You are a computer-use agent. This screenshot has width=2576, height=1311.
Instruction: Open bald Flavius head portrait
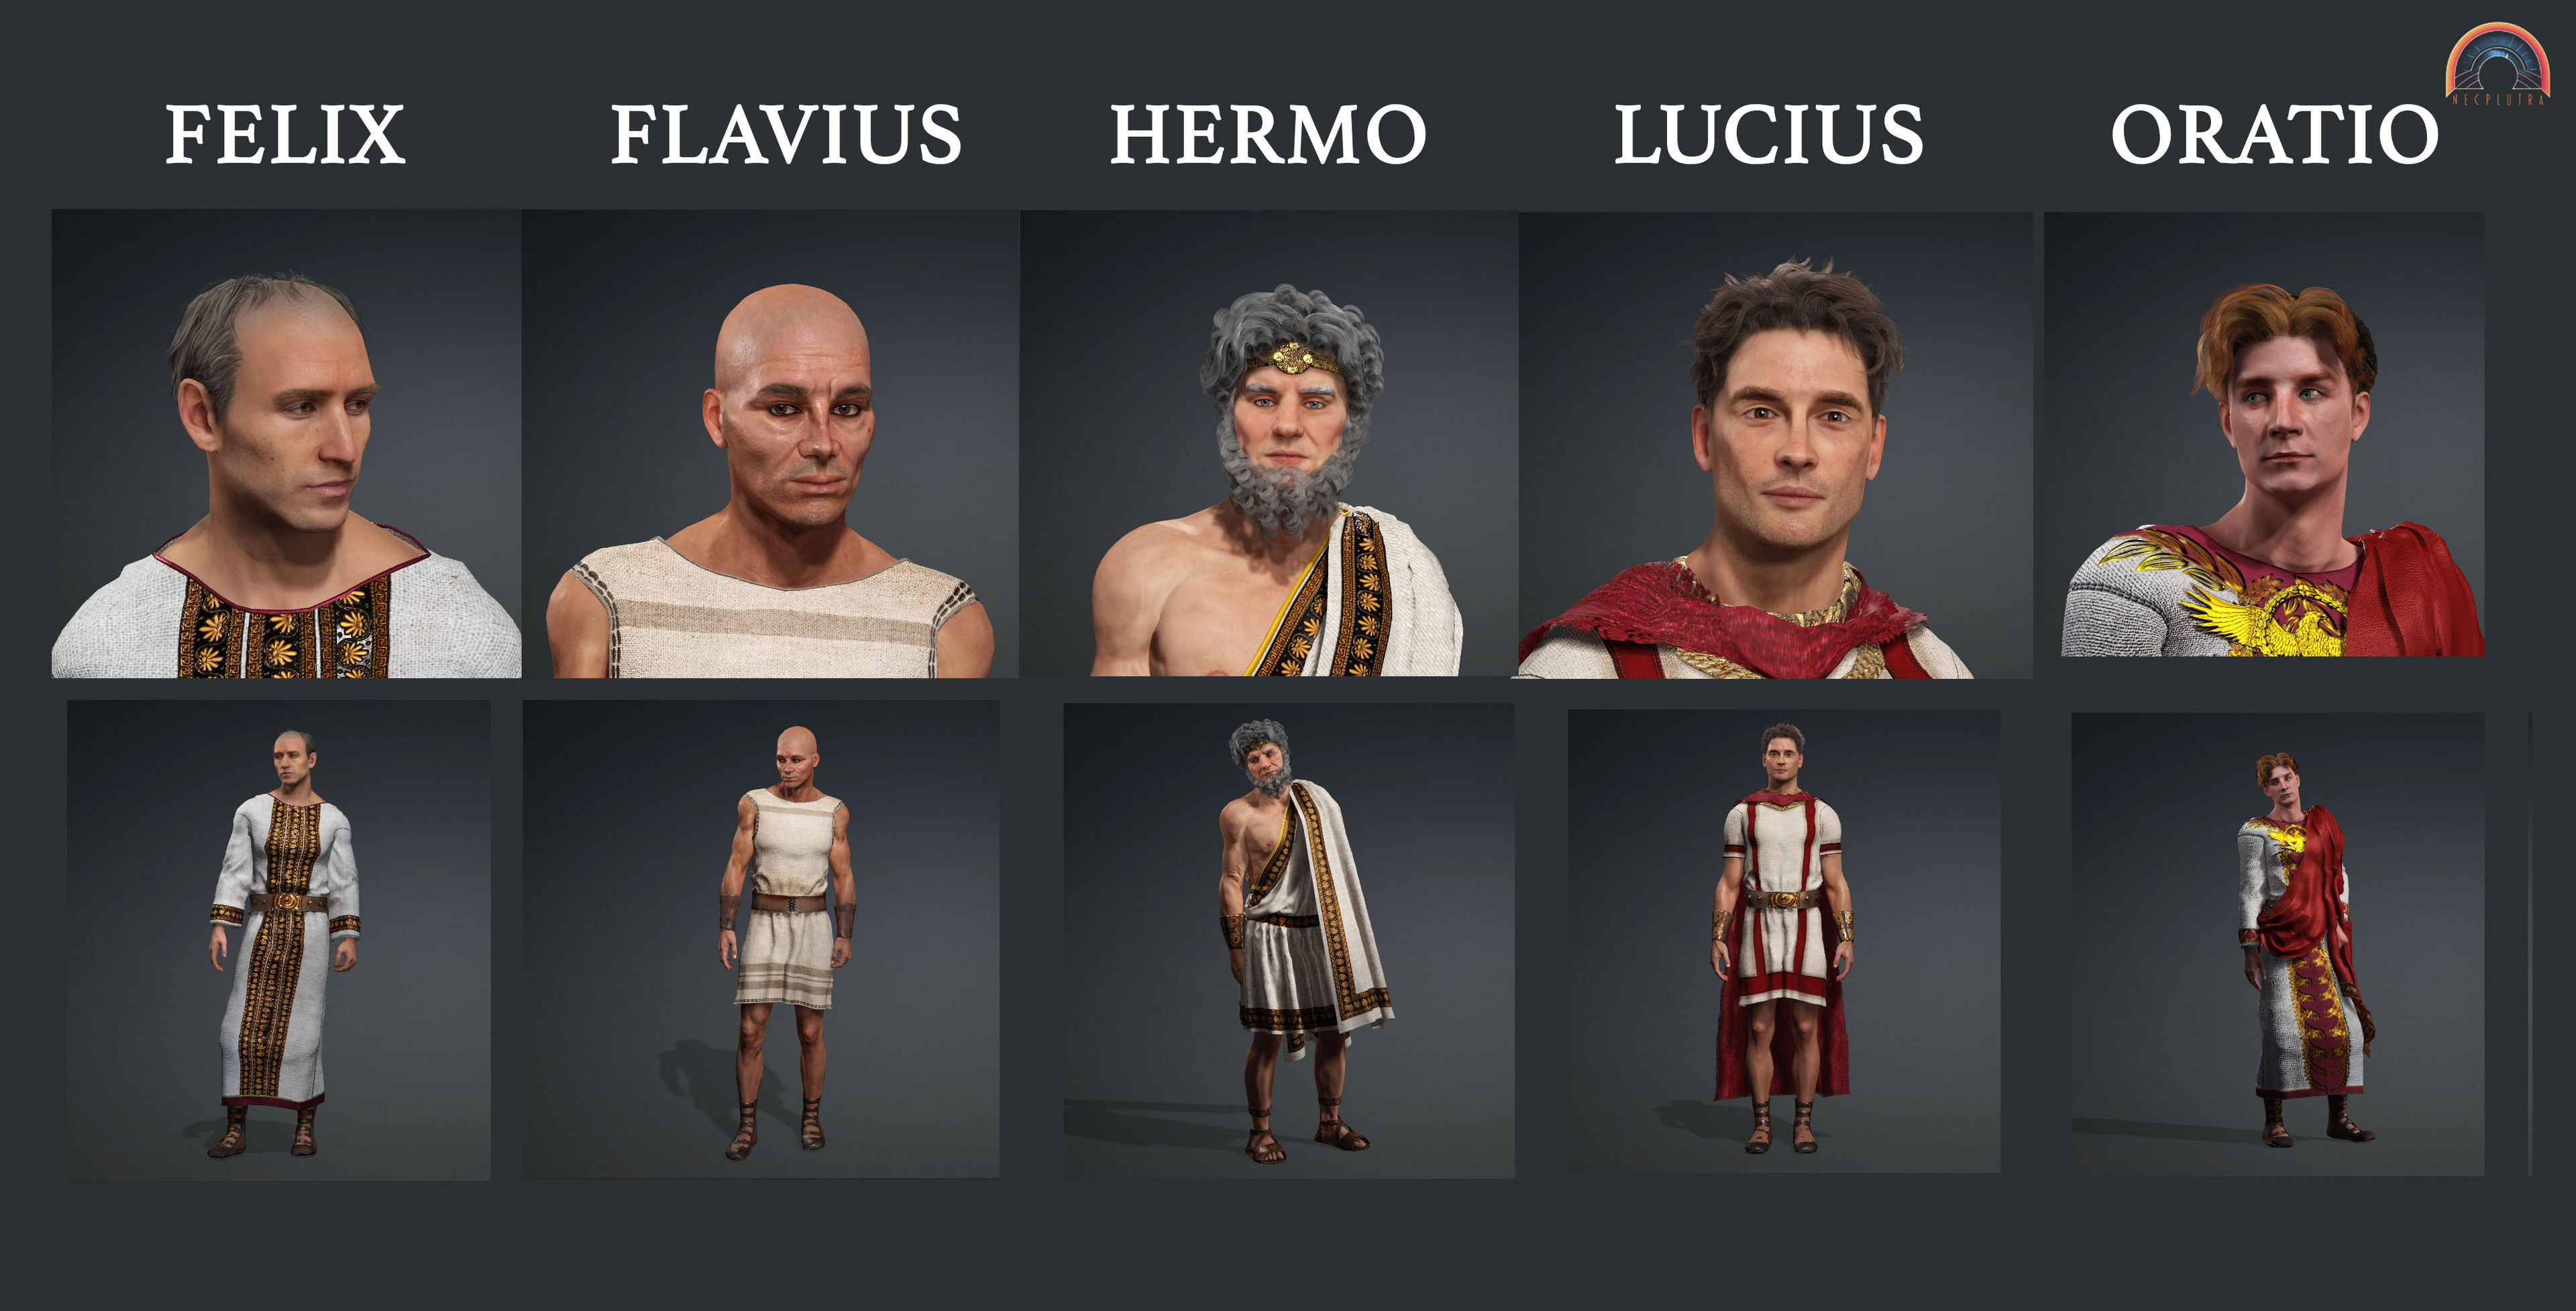click(x=770, y=443)
